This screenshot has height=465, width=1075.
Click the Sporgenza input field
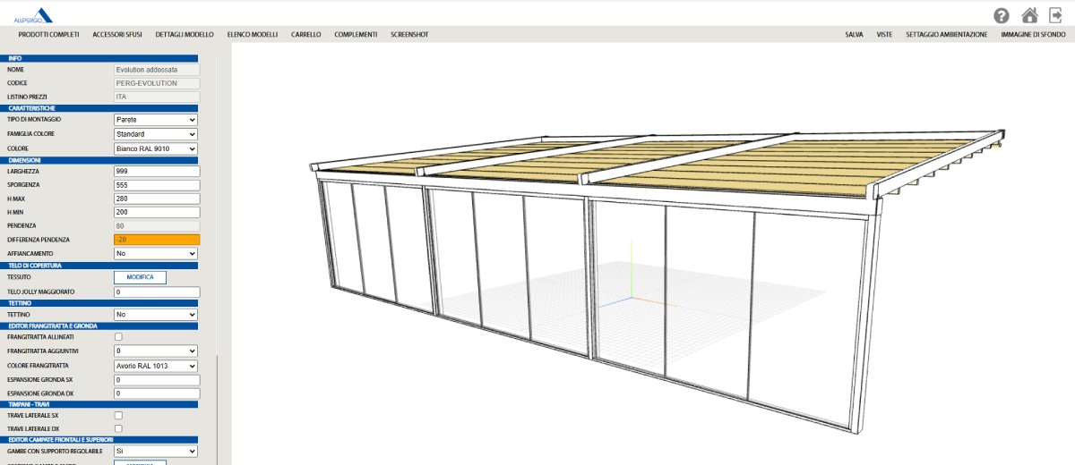[x=157, y=184]
